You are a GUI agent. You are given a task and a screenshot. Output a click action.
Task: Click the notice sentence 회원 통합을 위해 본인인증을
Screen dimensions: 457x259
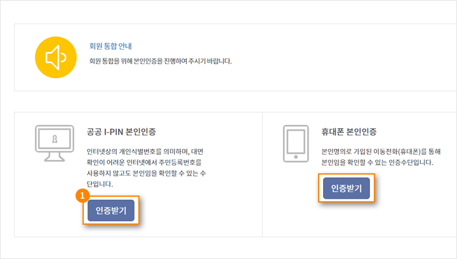pos(161,61)
